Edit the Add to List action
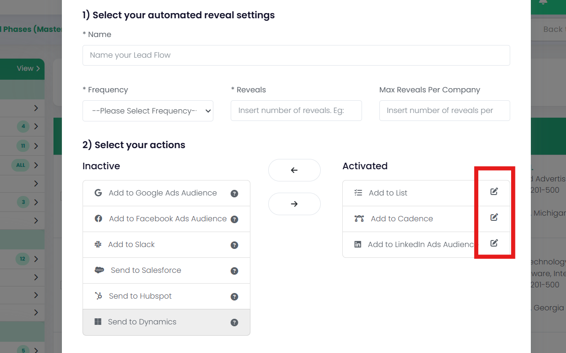The height and width of the screenshot is (353, 566). coord(494,191)
